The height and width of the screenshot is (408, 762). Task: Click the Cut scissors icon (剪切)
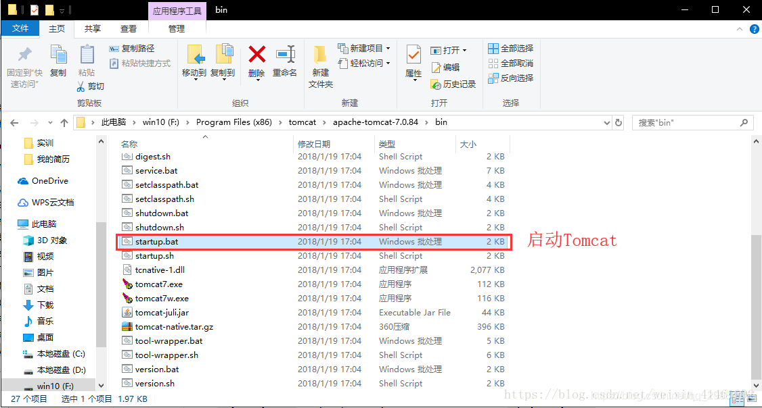pyautogui.click(x=81, y=86)
